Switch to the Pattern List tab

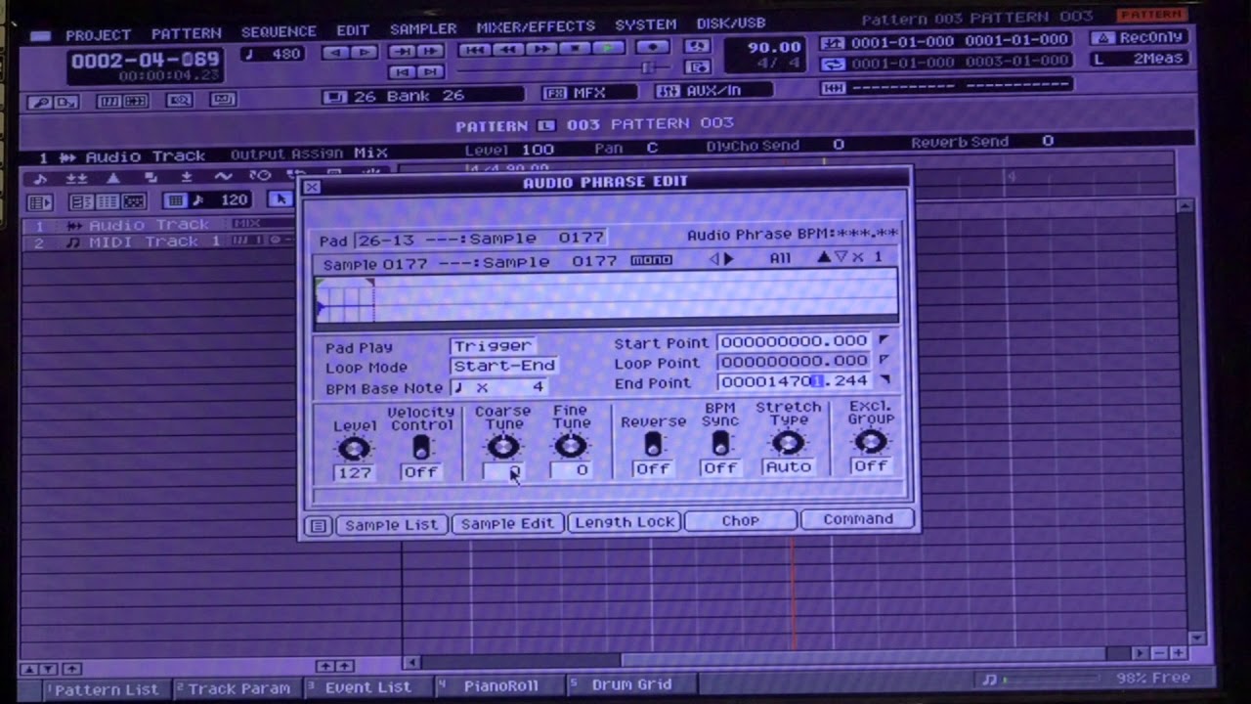tap(106, 689)
